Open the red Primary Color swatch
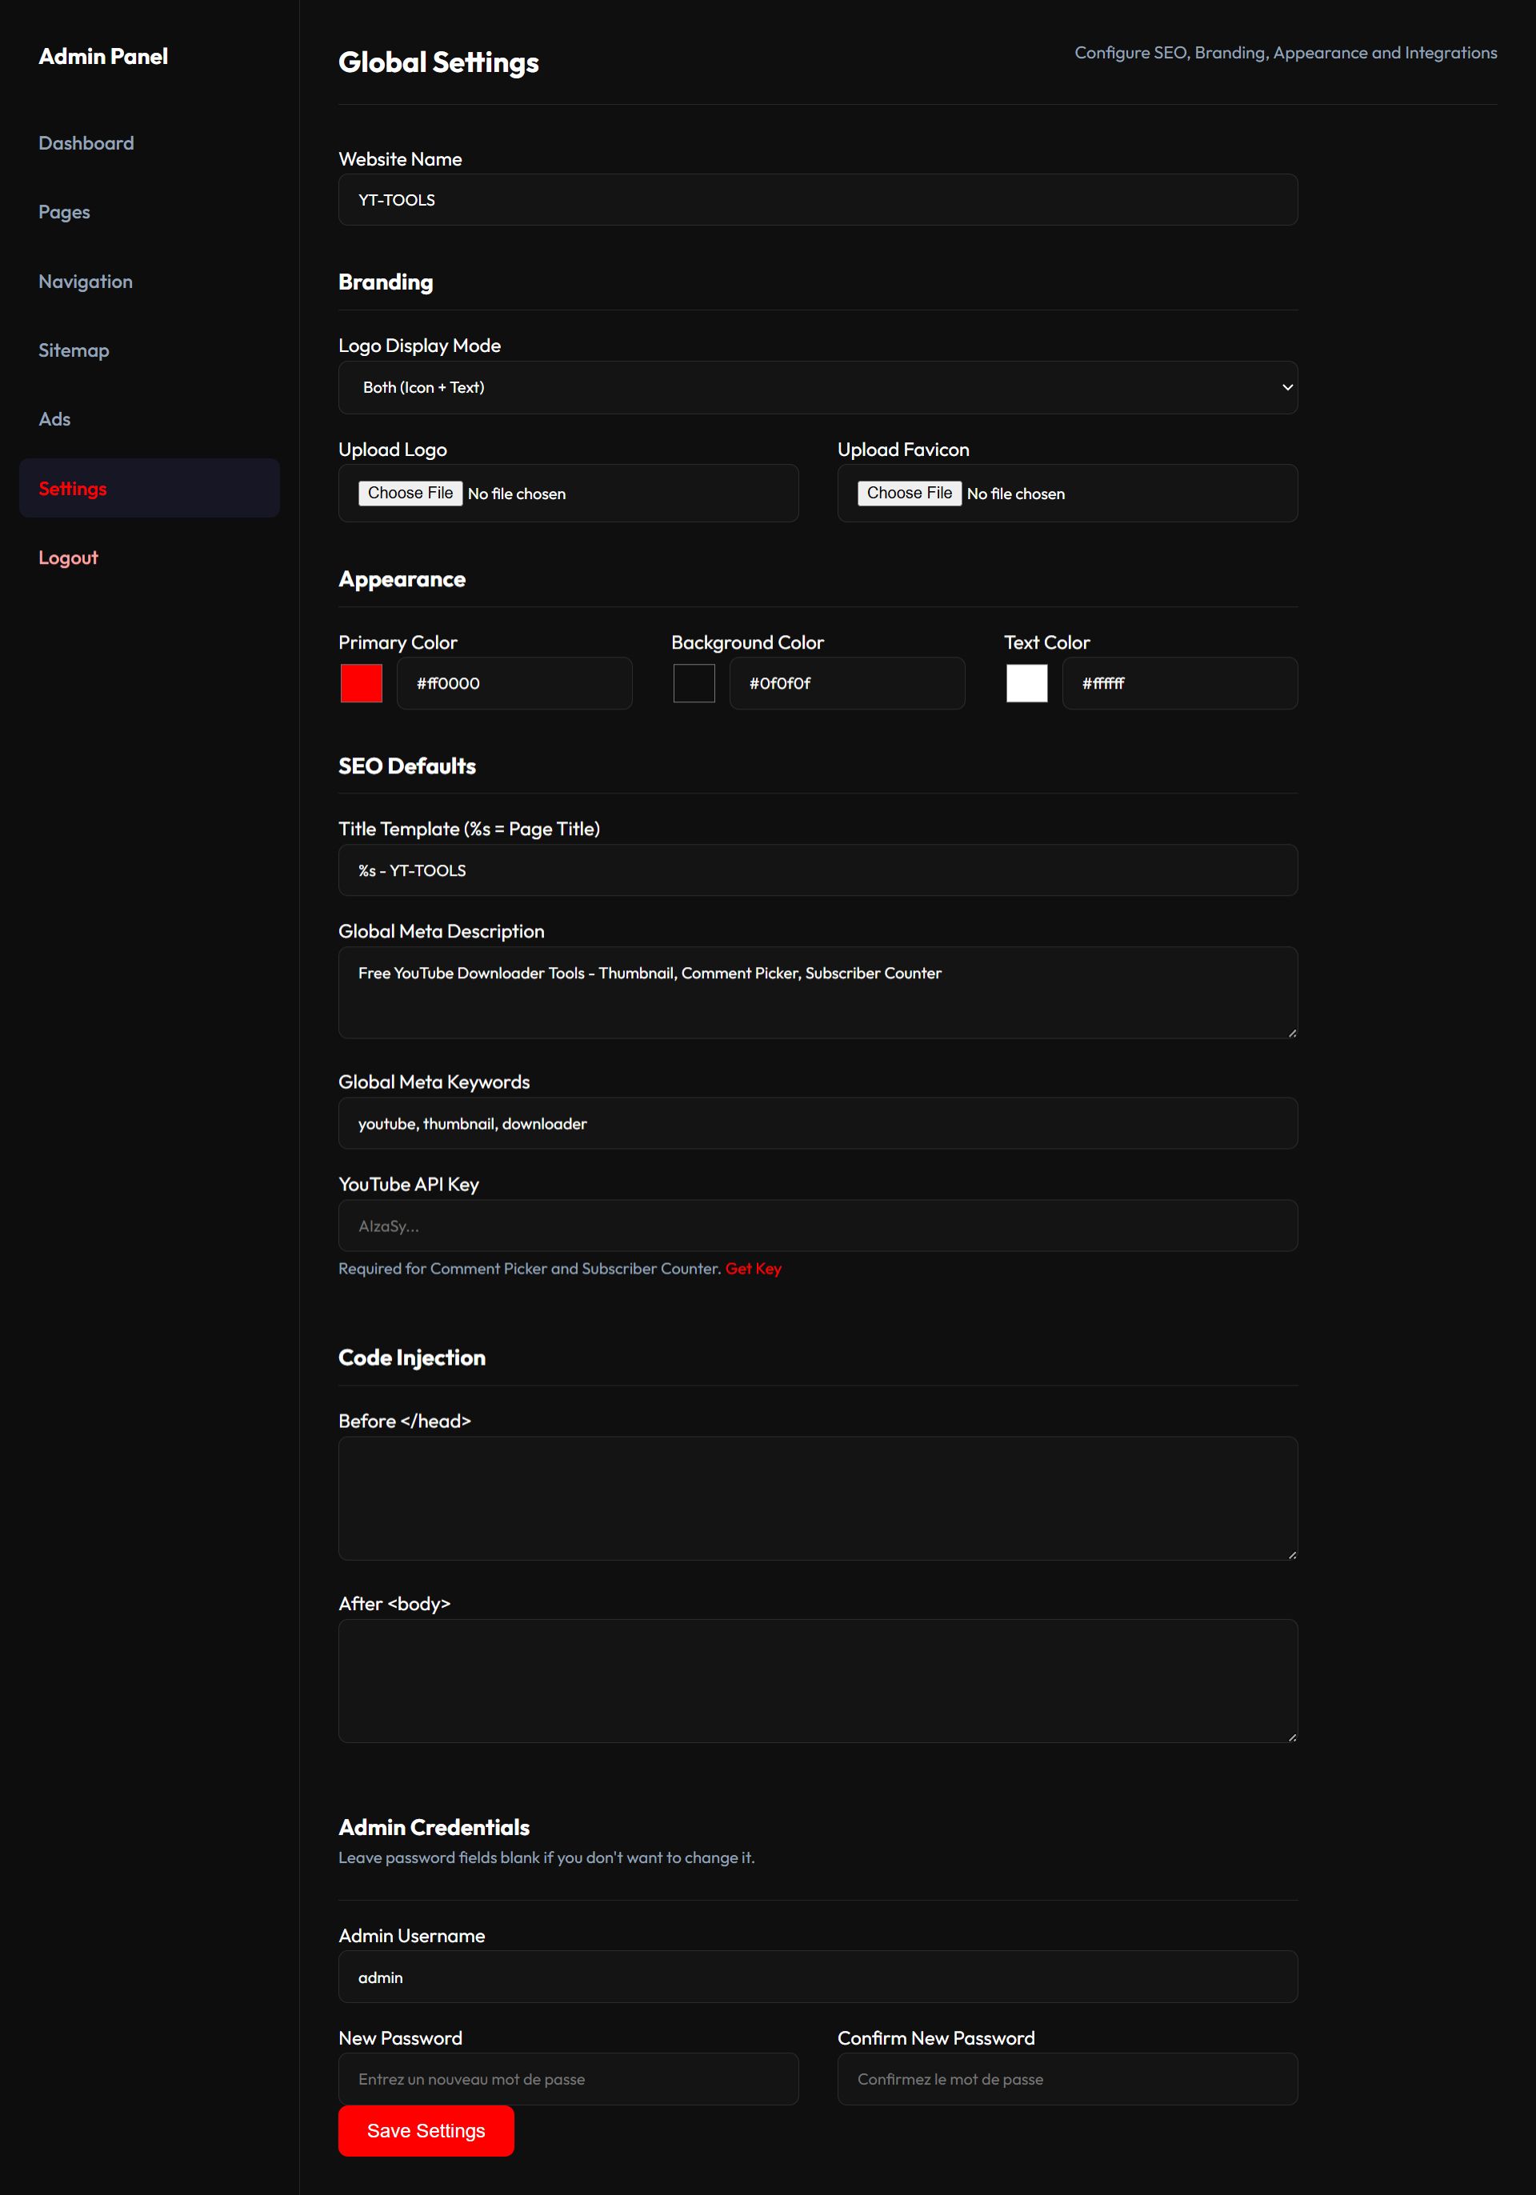Image resolution: width=1536 pixels, height=2195 pixels. tap(362, 684)
